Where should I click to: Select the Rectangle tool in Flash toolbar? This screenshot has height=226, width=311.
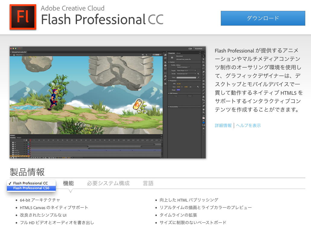204,81
